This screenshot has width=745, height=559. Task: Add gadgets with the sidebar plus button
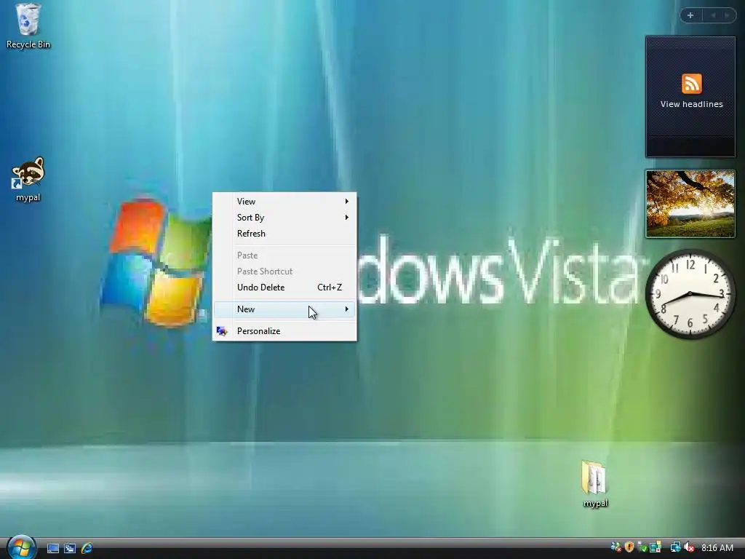tap(690, 15)
